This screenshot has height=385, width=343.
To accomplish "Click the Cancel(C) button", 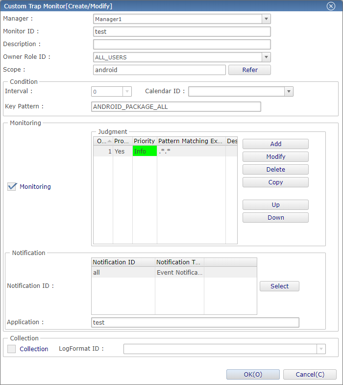I will tap(310, 374).
